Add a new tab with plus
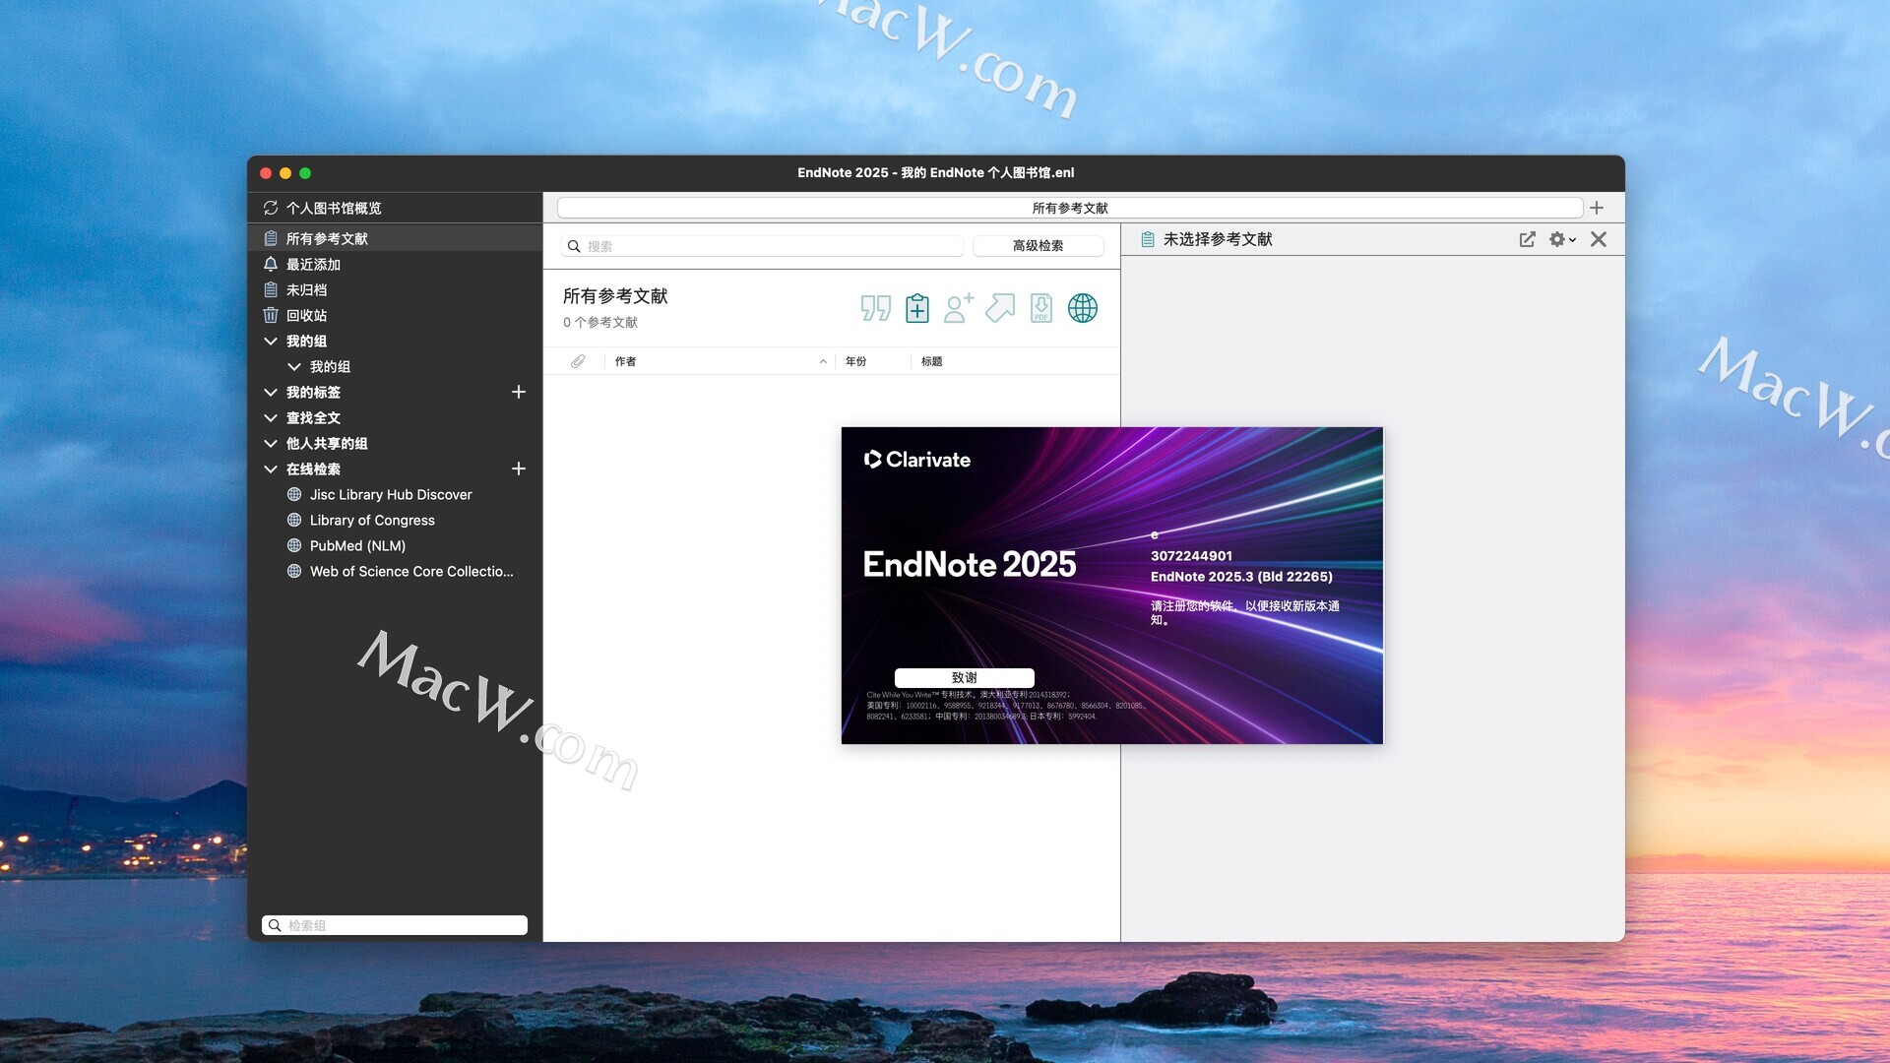 point(1597,208)
